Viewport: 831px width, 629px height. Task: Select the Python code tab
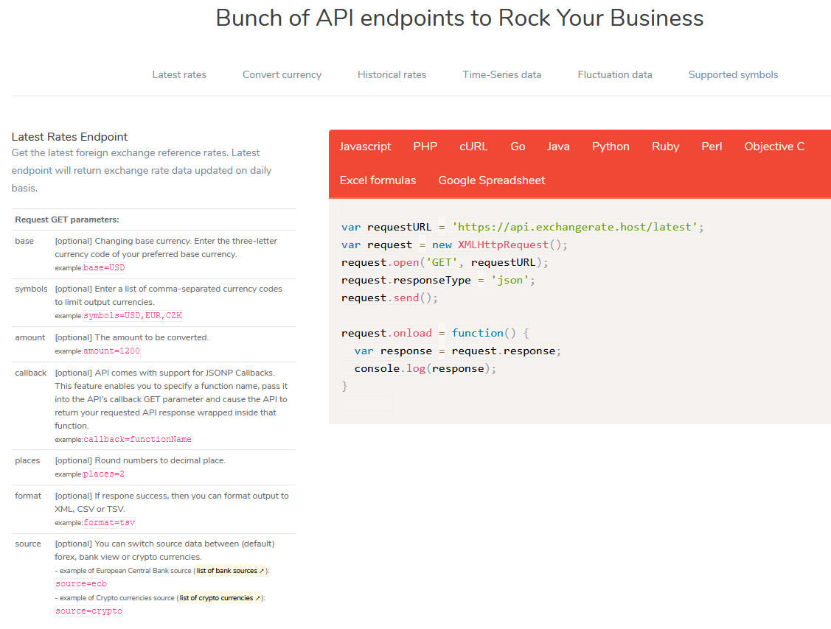(611, 146)
